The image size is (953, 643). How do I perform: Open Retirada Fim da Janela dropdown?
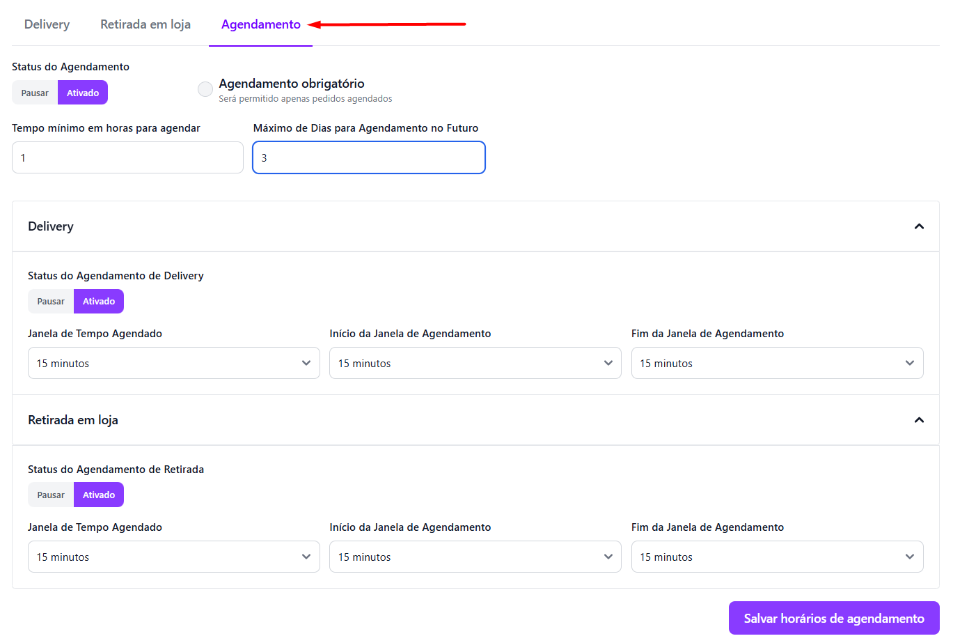coord(777,557)
